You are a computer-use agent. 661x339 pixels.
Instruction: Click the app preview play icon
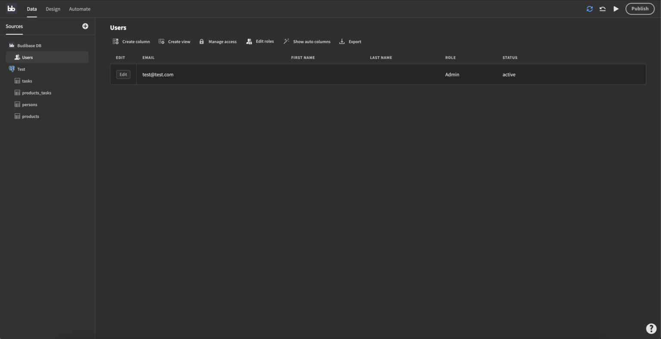616,9
